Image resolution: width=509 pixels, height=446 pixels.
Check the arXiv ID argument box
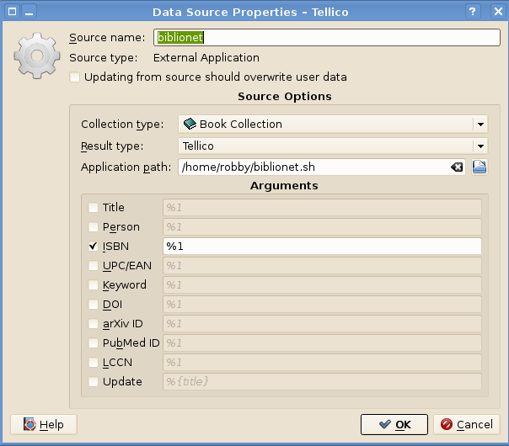pyautogui.click(x=94, y=324)
